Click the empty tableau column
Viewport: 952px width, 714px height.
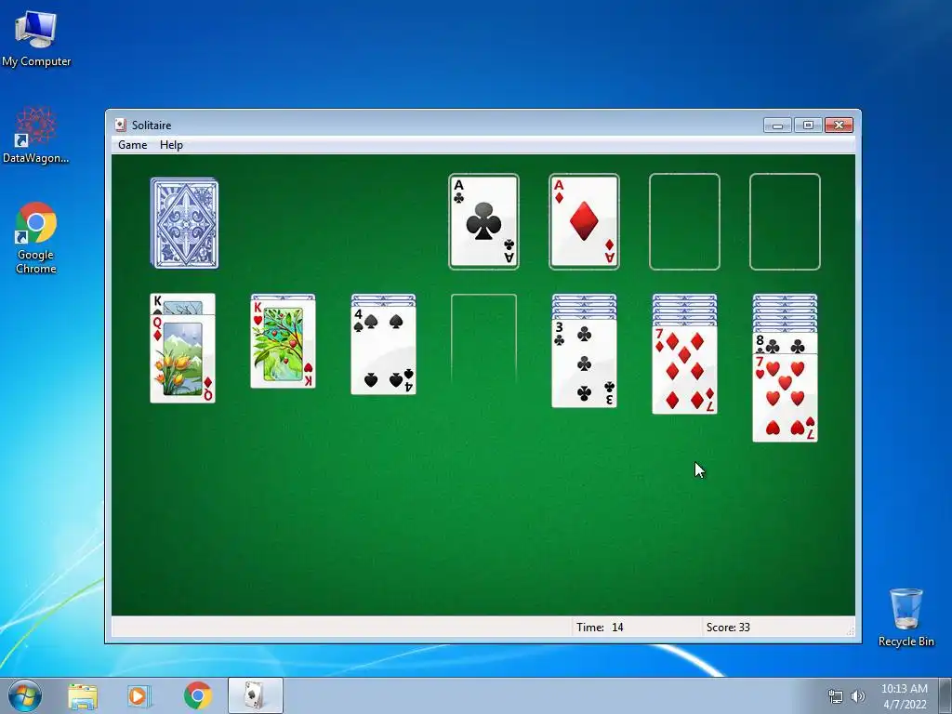point(483,340)
